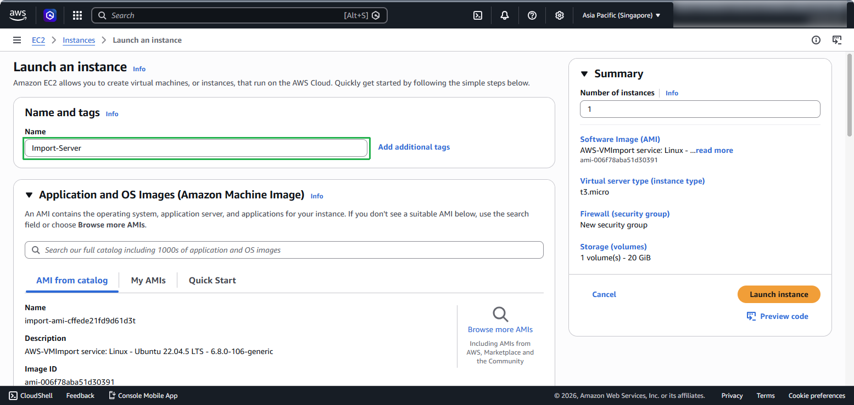This screenshot has height=405, width=854.
Task: Open Virtual server type summary link
Action: (x=643, y=181)
